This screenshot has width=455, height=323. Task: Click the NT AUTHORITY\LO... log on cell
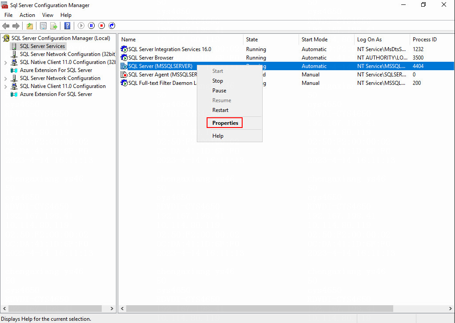382,58
